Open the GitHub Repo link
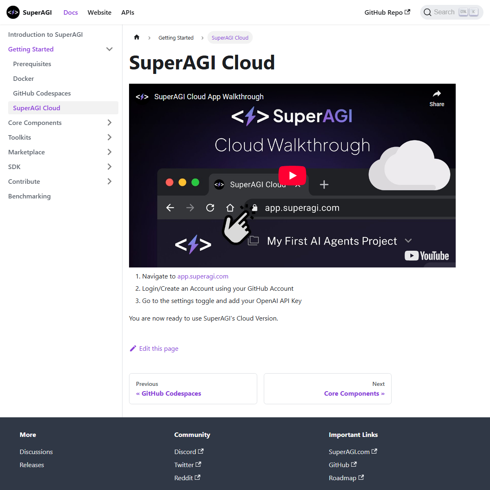The width and height of the screenshot is (490, 490). (387, 12)
